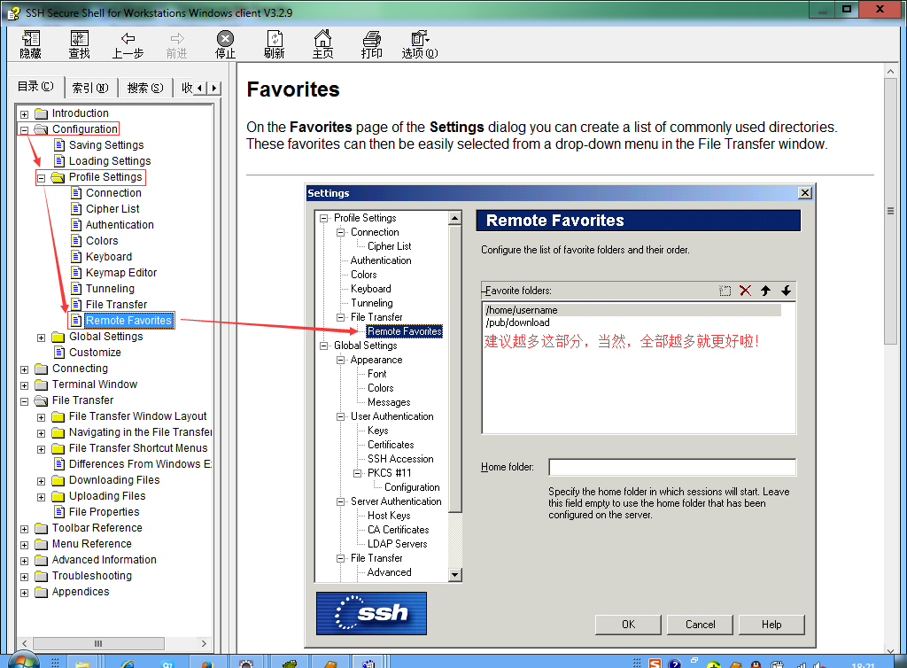Collapse the File Transfer folder in the help tree
Image resolution: width=907 pixels, height=668 pixels.
pos(24,401)
